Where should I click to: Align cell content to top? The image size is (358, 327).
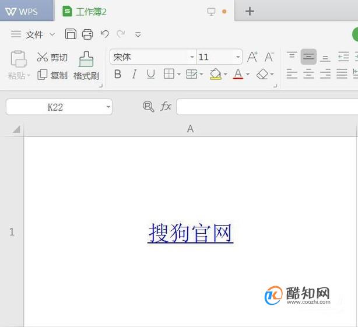pos(292,57)
